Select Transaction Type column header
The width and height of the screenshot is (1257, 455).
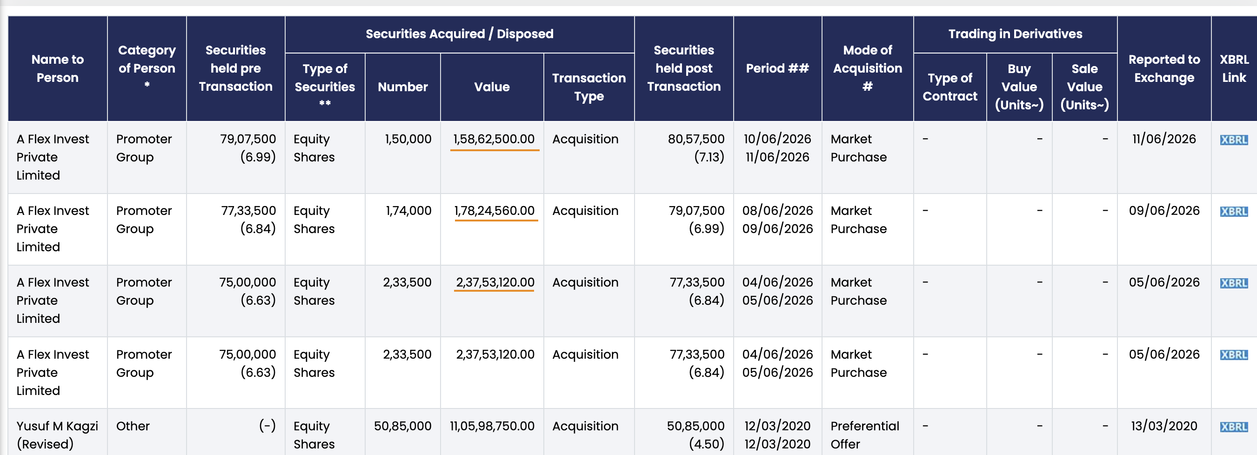click(x=588, y=87)
